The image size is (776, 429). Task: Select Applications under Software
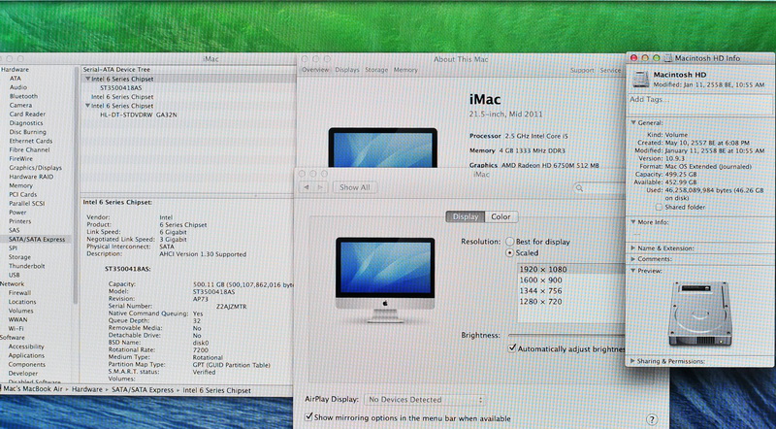click(x=26, y=355)
